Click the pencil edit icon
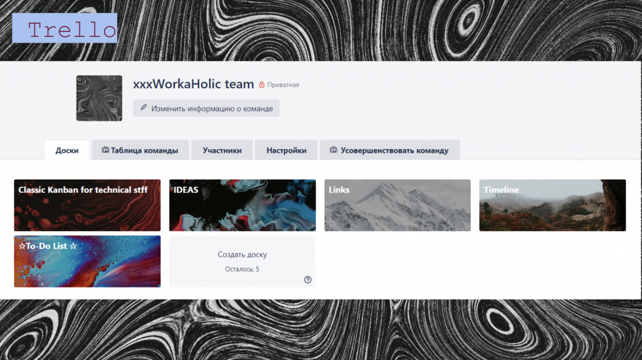This screenshot has height=360, width=642. pos(144,108)
